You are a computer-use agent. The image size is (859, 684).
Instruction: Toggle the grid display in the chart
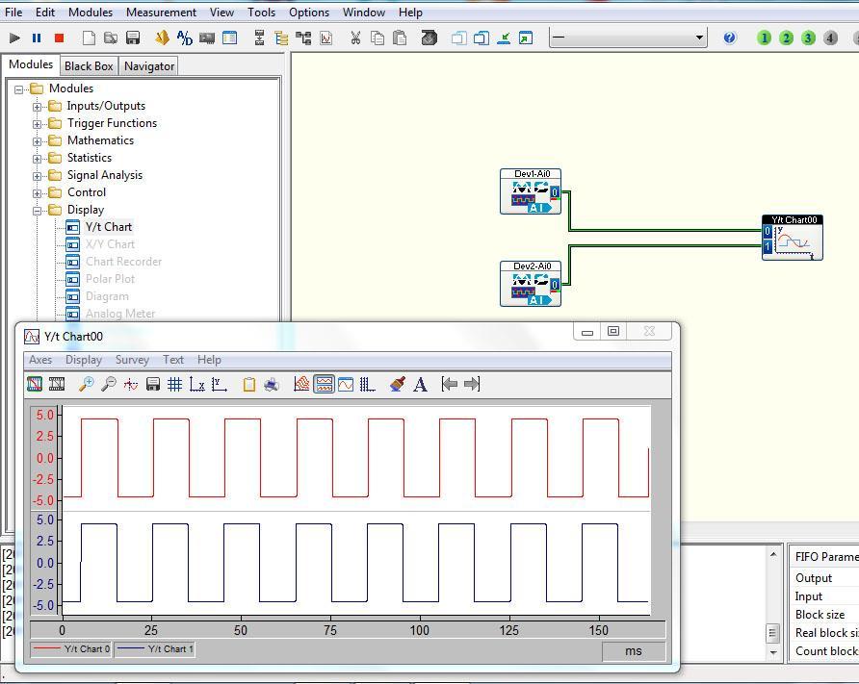pyautogui.click(x=174, y=385)
